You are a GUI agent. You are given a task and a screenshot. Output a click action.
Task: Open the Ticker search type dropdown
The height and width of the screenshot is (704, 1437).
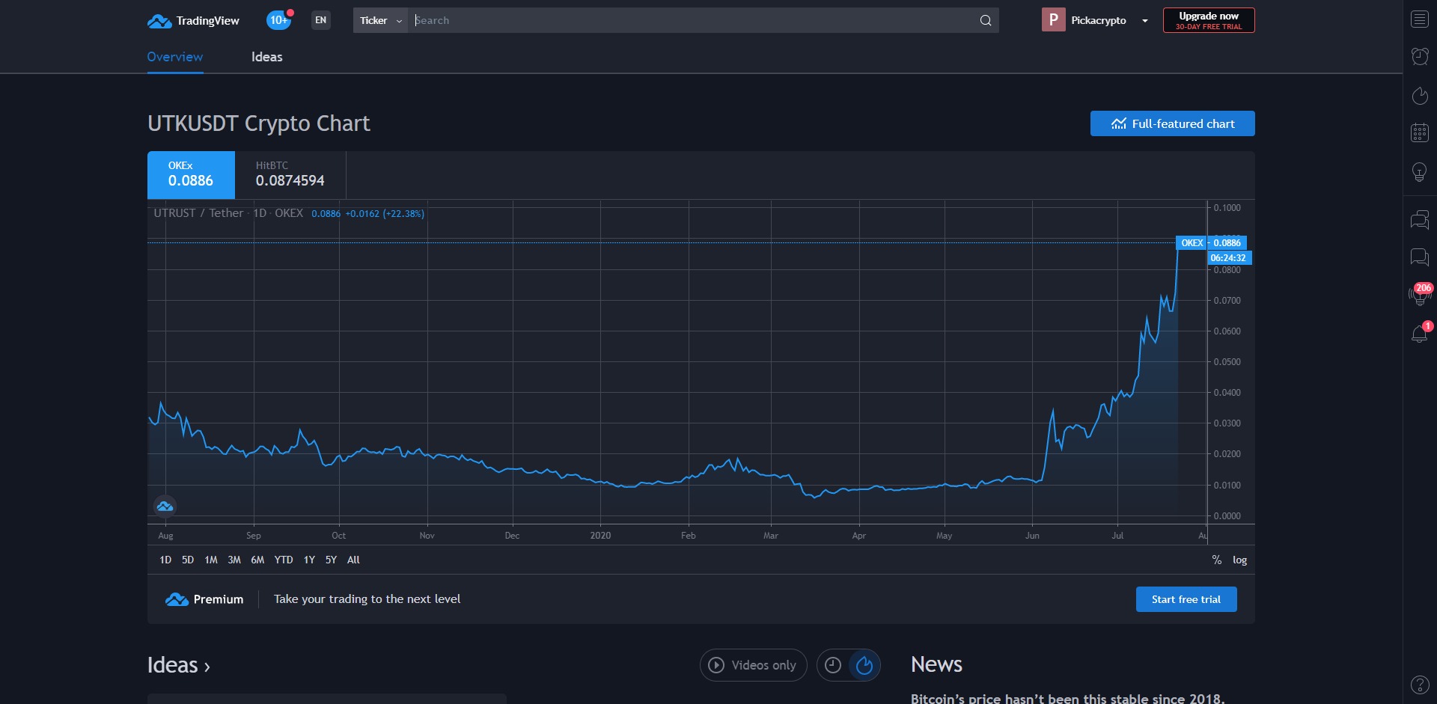pos(380,20)
